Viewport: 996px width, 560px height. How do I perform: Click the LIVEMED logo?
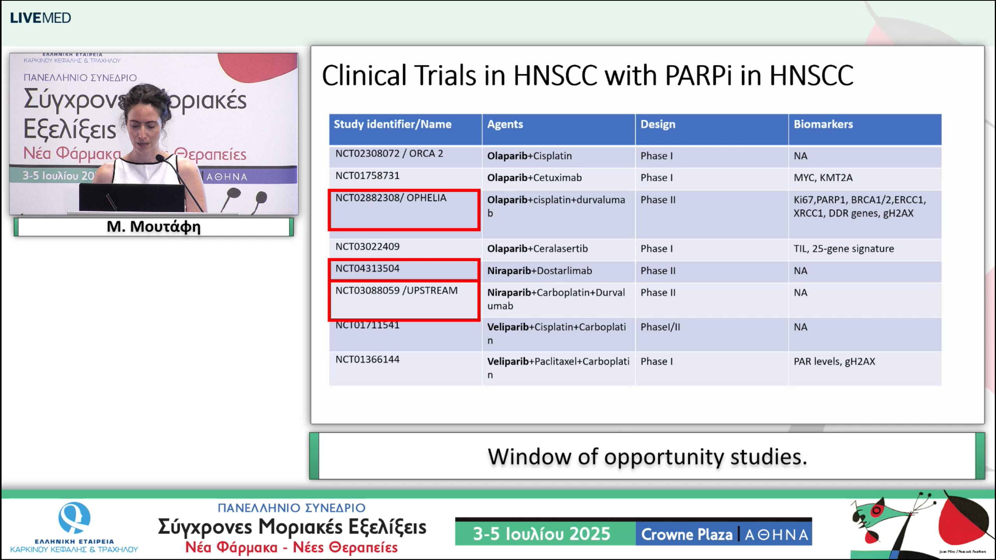click(40, 18)
